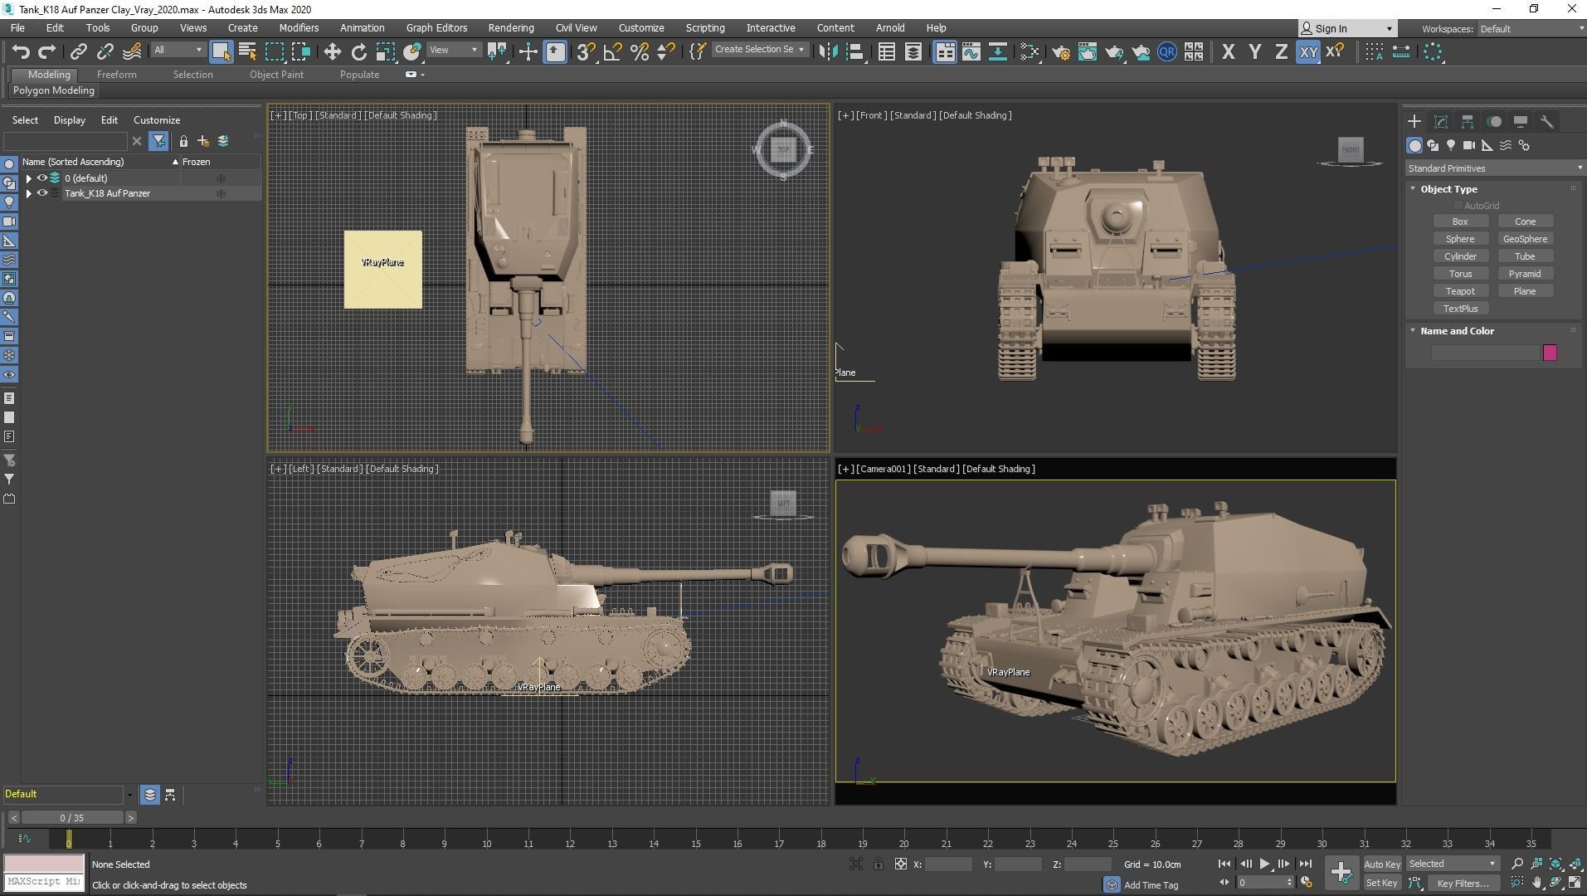Open the selection filter All dropdown
Screen dimensions: 1587x896
pyautogui.click(x=178, y=50)
